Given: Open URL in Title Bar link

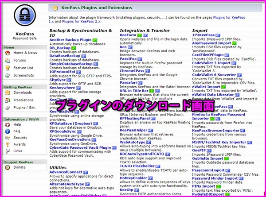Looking at the screenshot, I should 134,91.
